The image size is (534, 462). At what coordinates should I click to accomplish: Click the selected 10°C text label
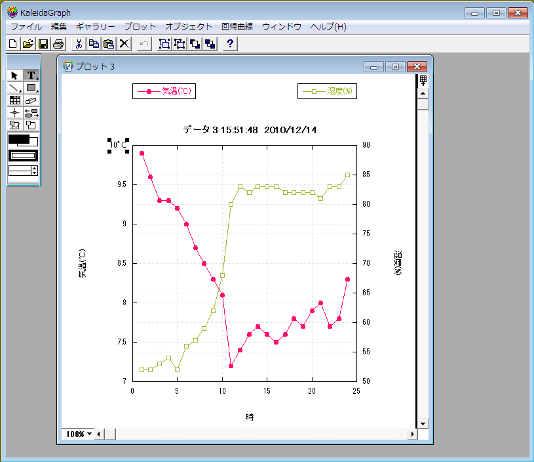tap(118, 145)
